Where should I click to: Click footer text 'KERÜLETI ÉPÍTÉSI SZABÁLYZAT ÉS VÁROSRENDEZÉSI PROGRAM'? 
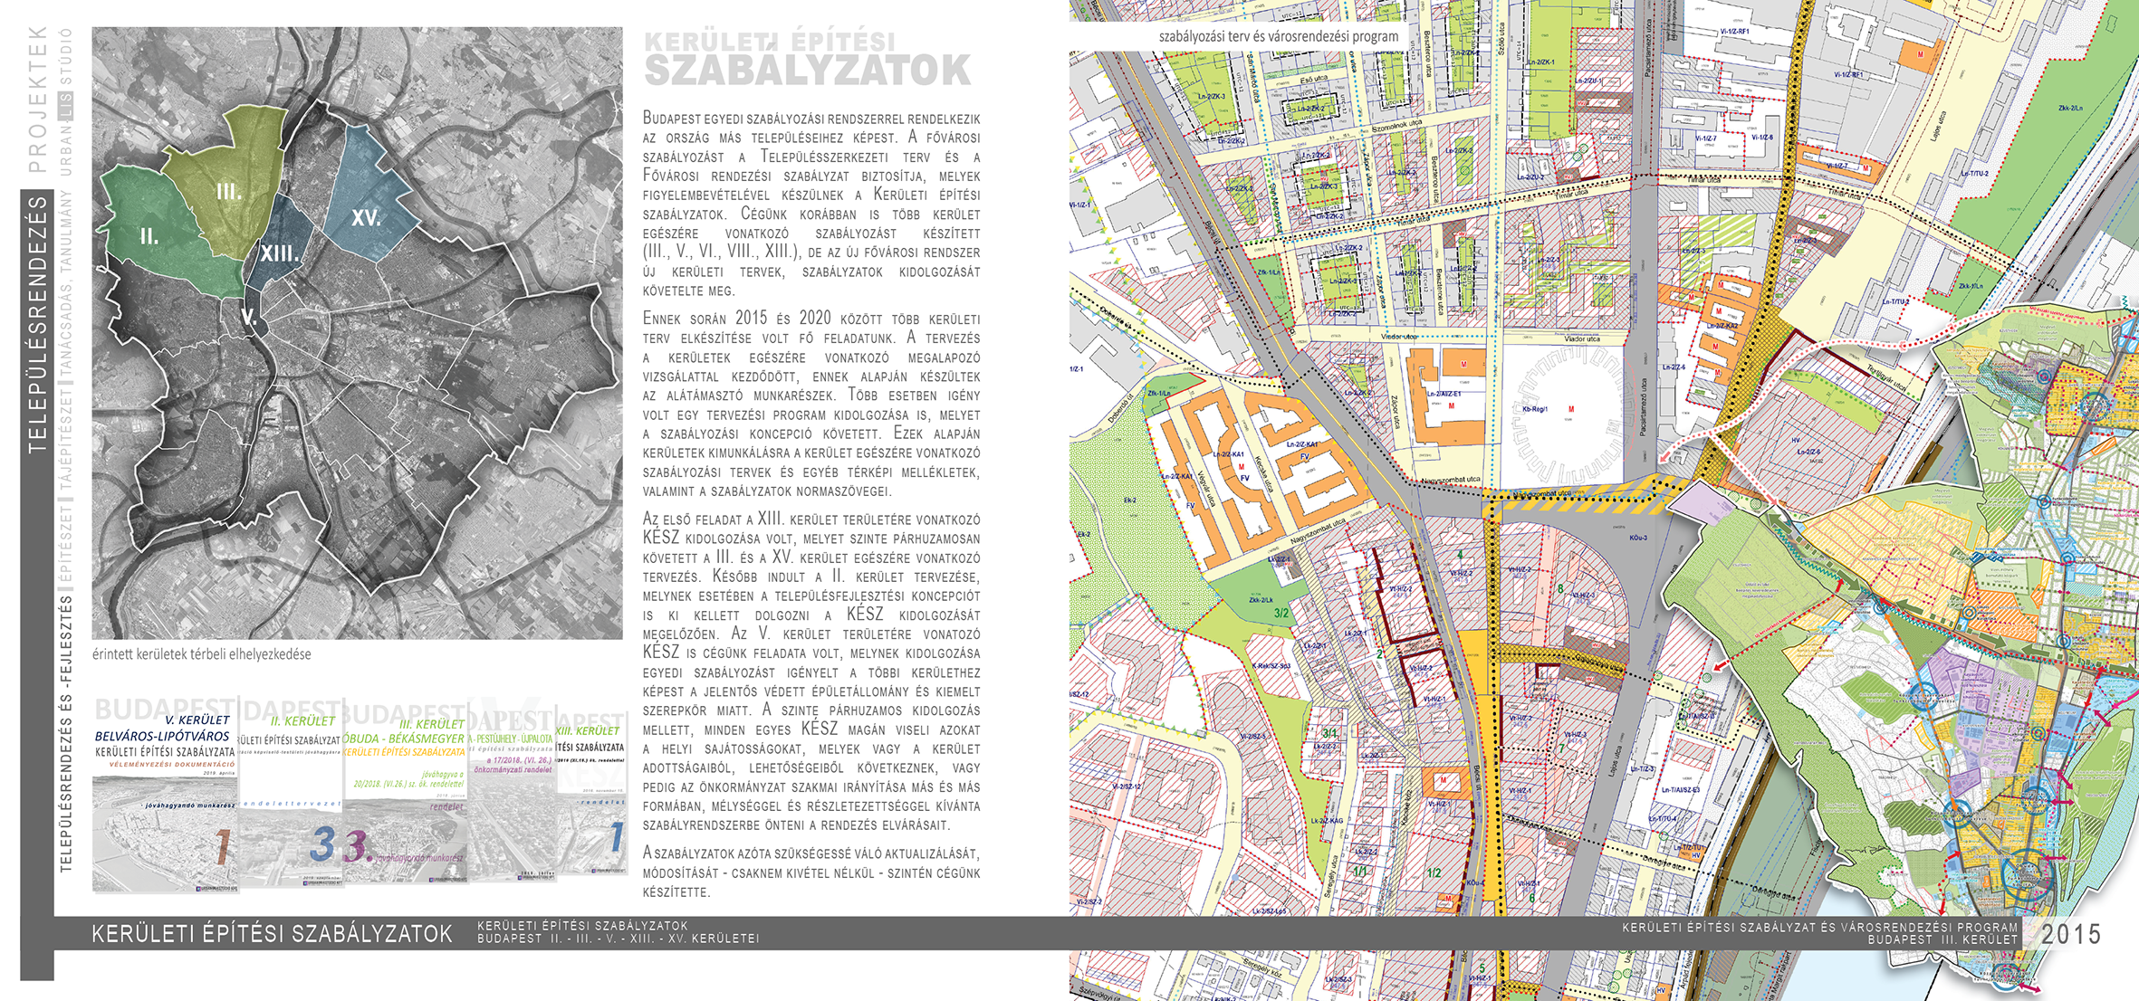tap(1820, 928)
